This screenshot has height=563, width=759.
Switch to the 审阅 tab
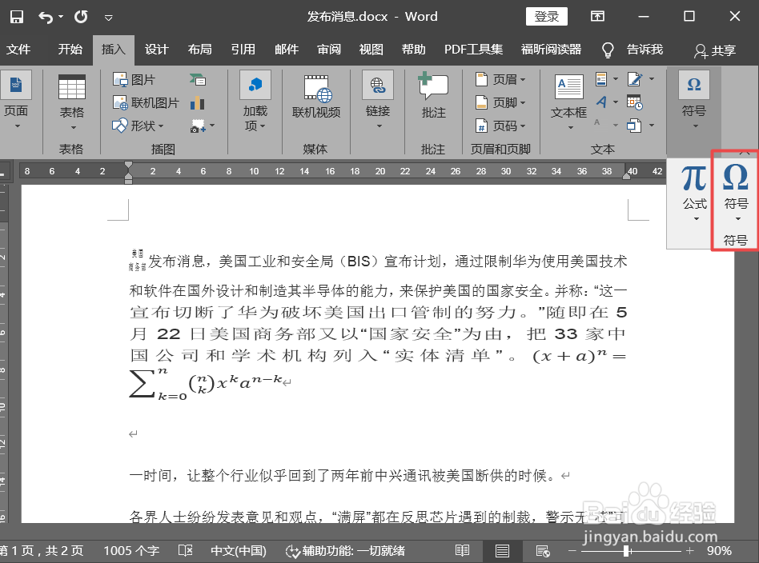coord(329,50)
